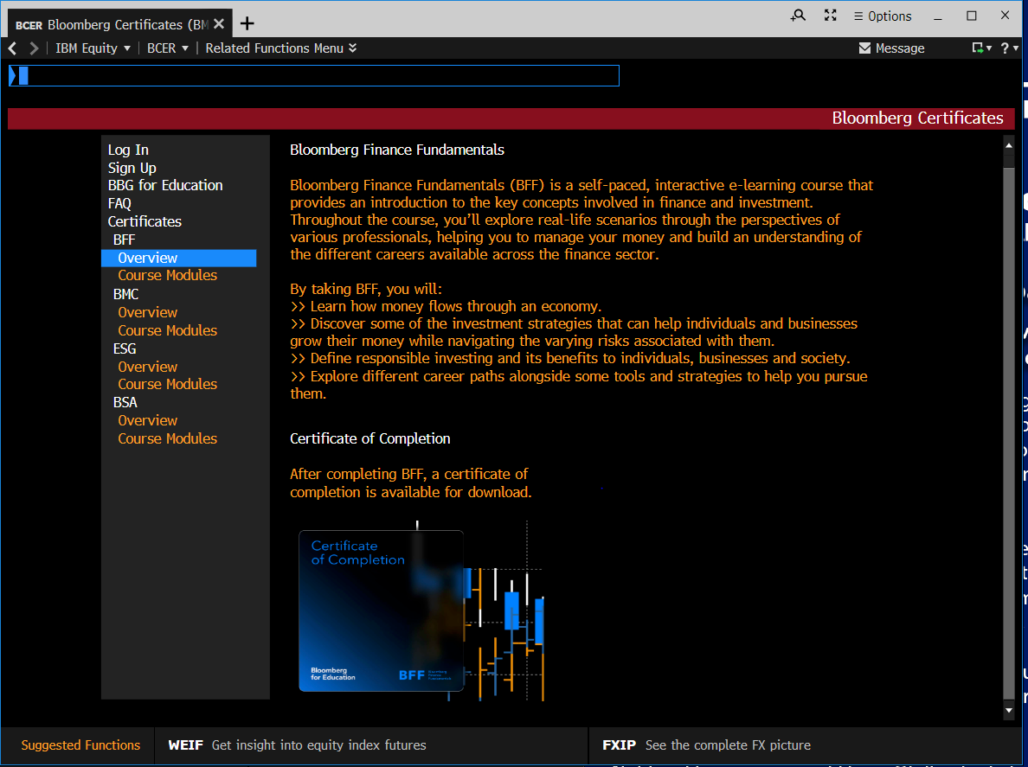Open the search magnifier icon in title bar
1028x767 pixels.
click(797, 15)
